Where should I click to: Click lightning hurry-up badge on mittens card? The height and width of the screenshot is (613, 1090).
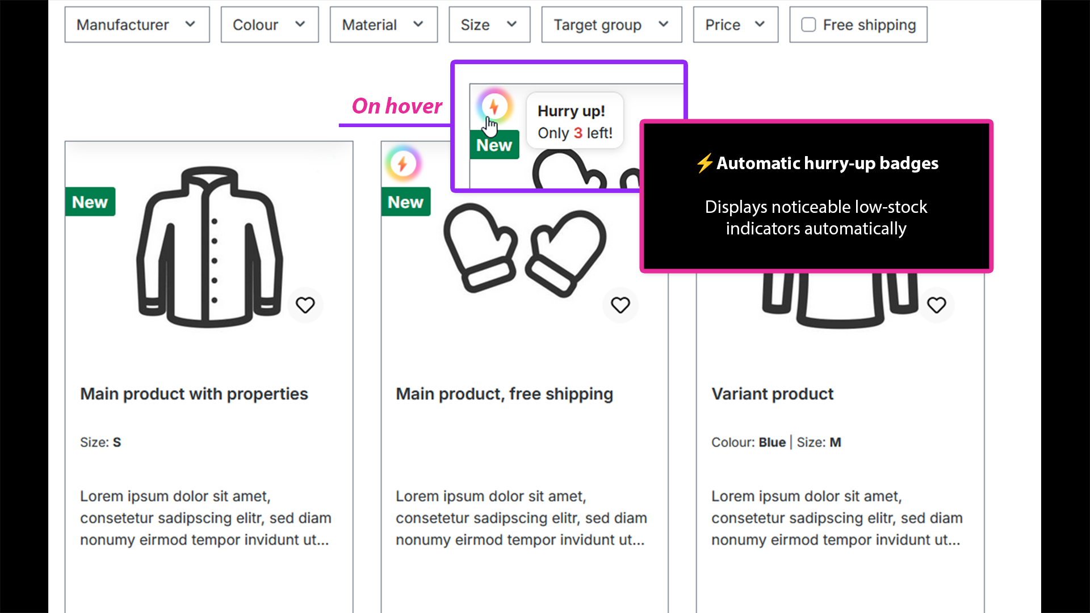click(403, 164)
